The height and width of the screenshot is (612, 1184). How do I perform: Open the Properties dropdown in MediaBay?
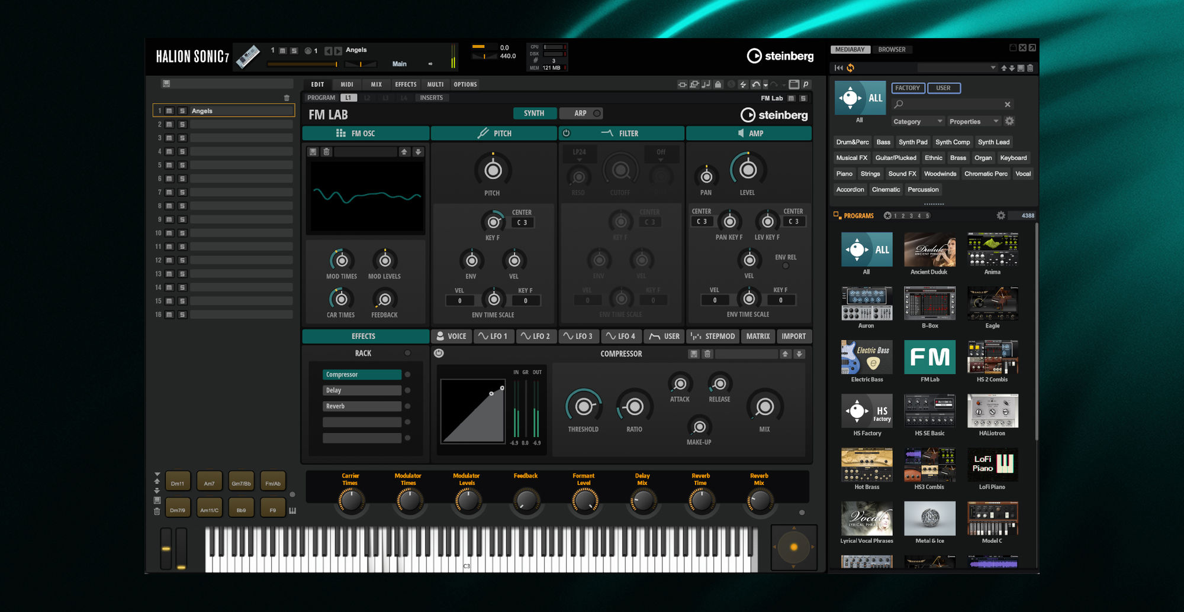[973, 122]
